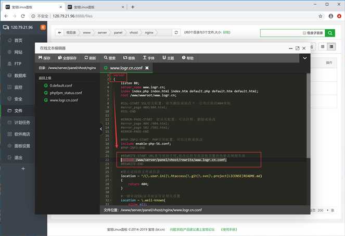The height and width of the screenshot is (236, 345).
Task: Close the online text editor dialog
Action: (304, 48)
